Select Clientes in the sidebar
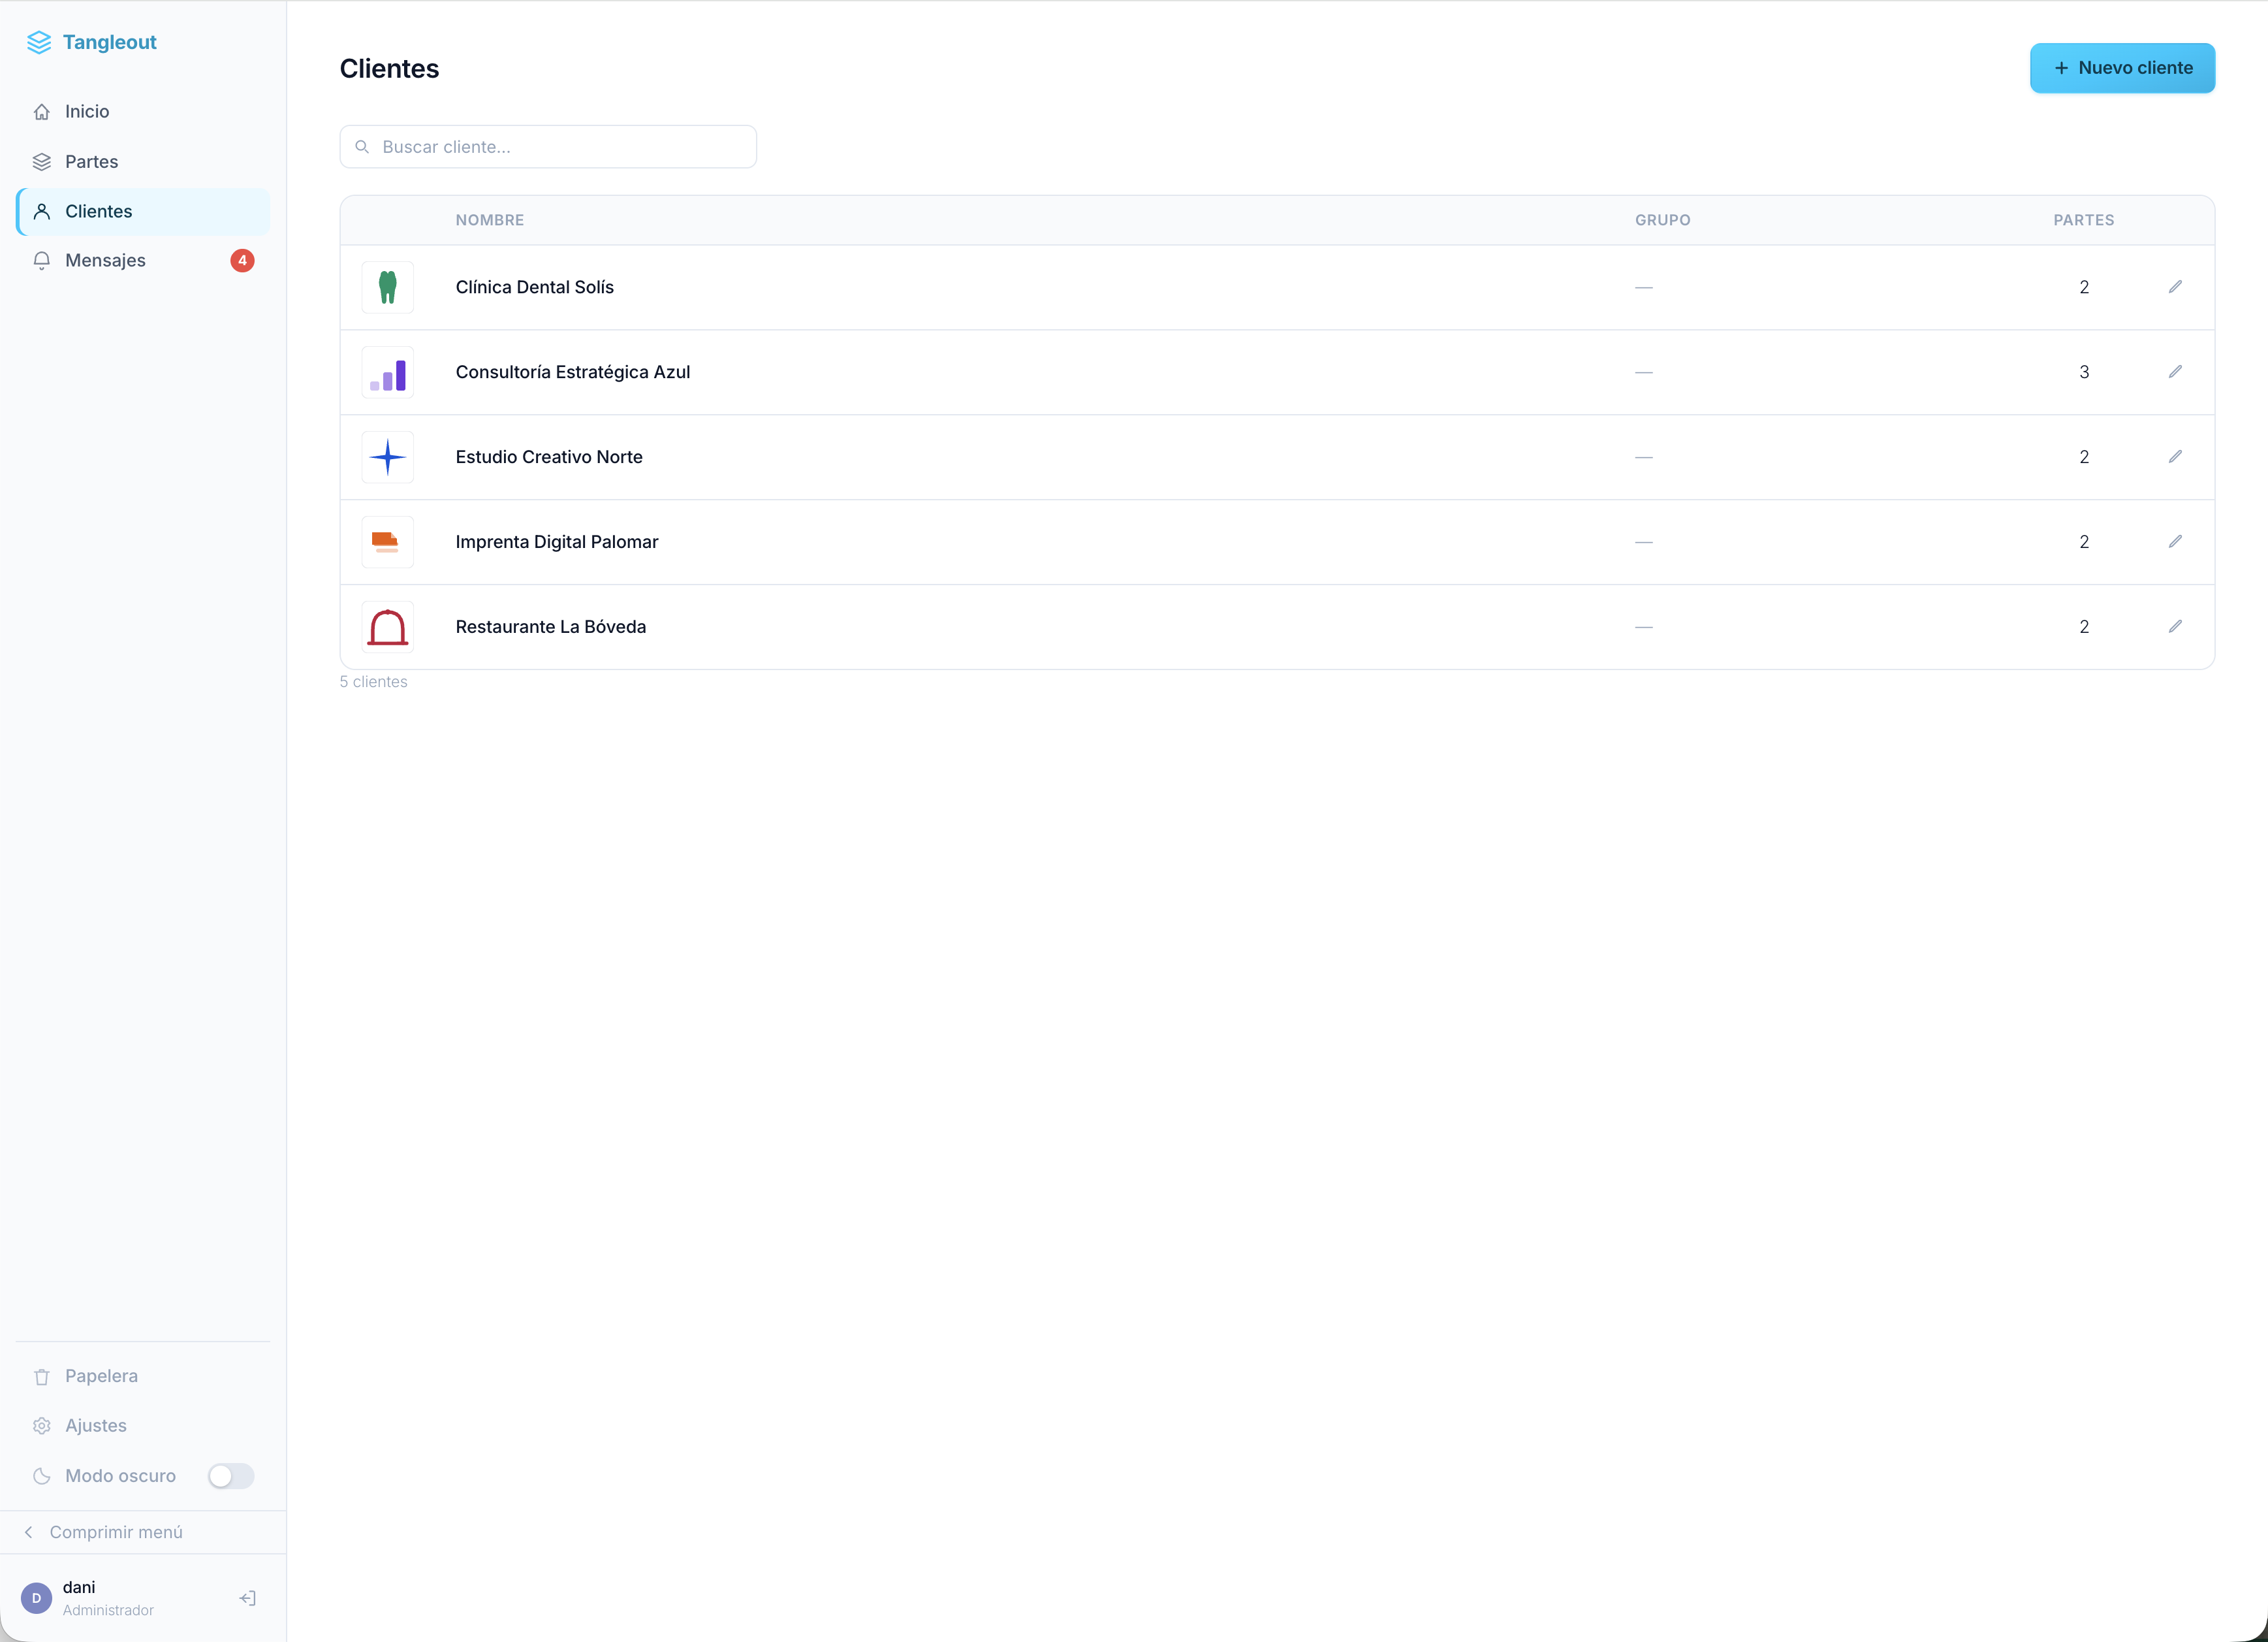Image resolution: width=2268 pixels, height=1642 pixels. pyautogui.click(x=143, y=211)
